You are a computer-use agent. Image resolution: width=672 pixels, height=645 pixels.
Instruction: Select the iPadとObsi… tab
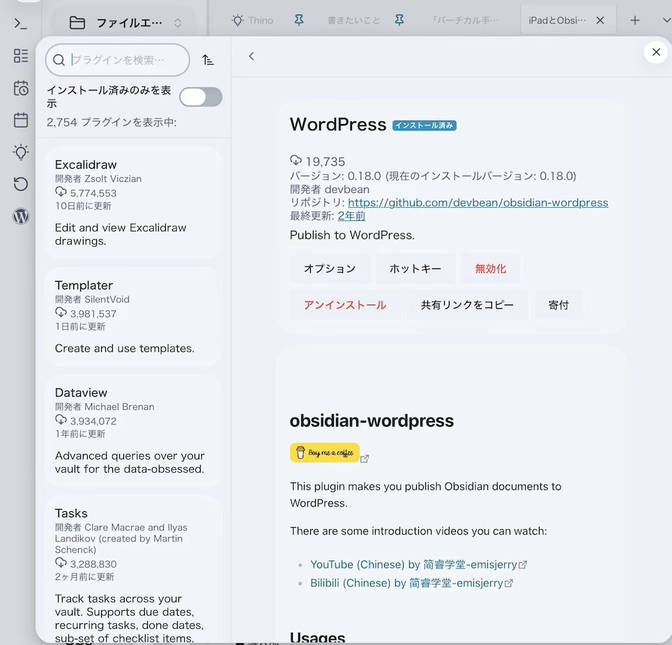(x=557, y=20)
